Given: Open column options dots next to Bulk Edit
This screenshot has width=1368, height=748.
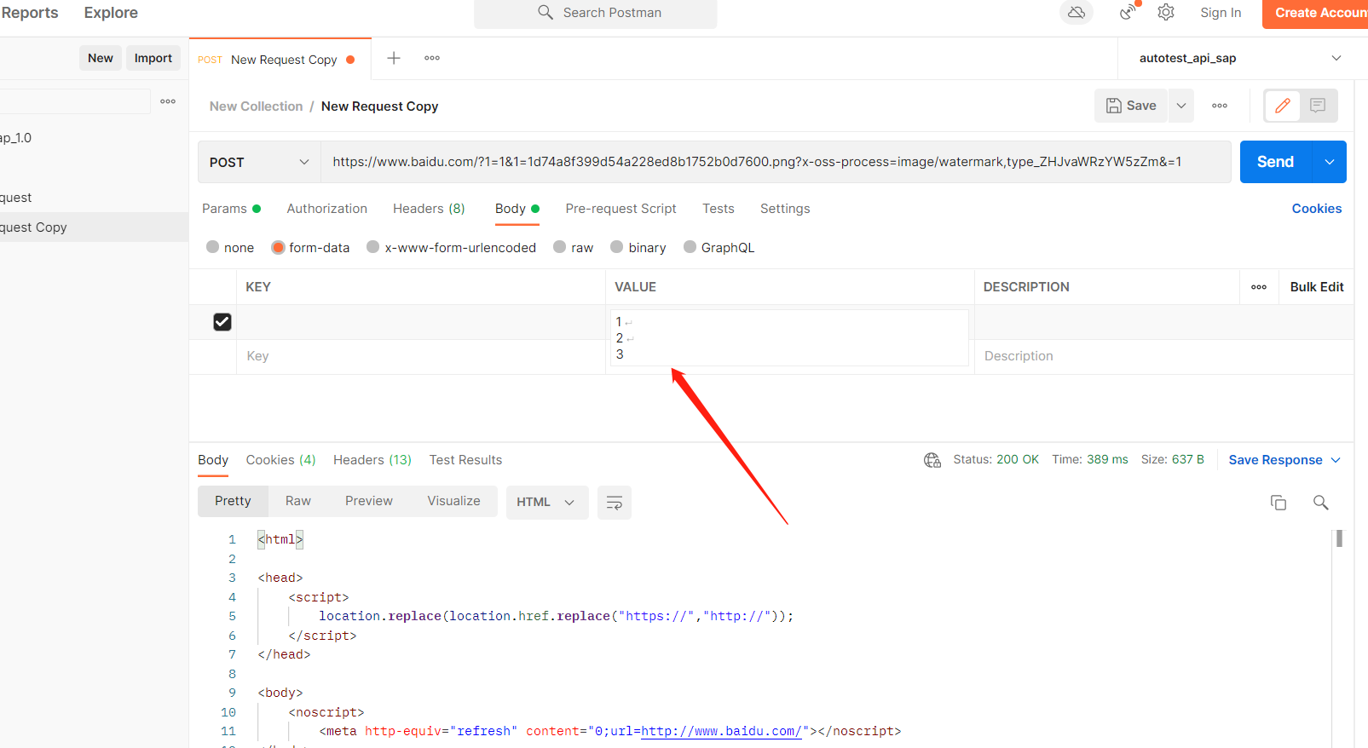Looking at the screenshot, I should click(1259, 287).
